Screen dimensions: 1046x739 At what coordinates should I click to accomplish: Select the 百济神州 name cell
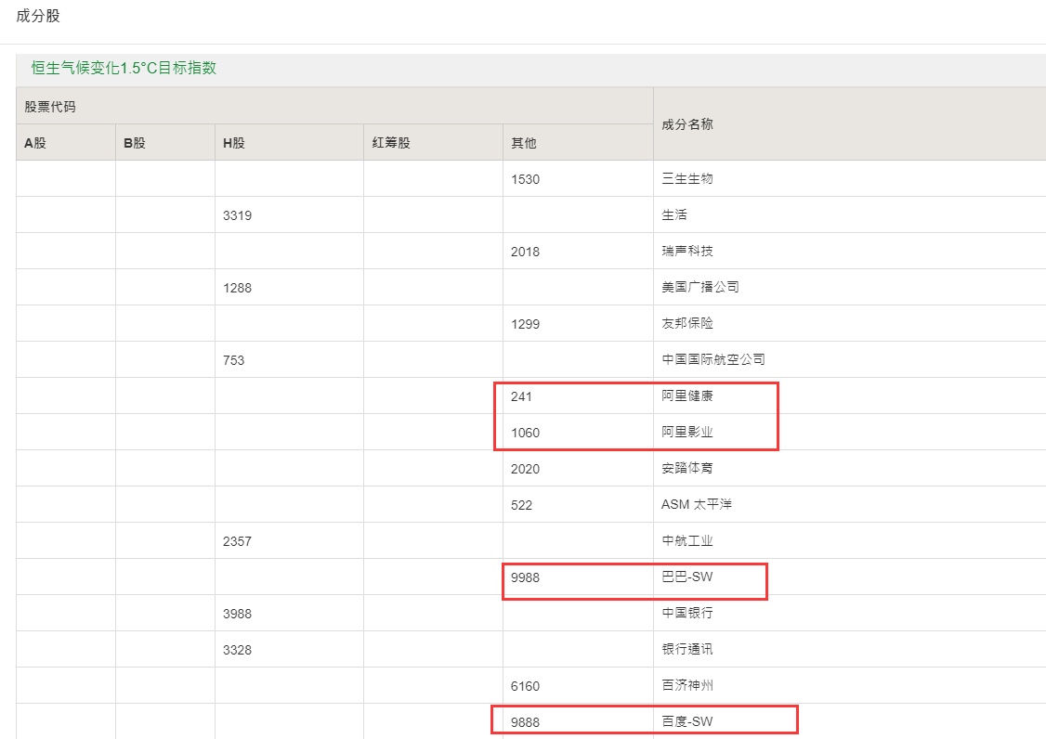pyautogui.click(x=687, y=685)
